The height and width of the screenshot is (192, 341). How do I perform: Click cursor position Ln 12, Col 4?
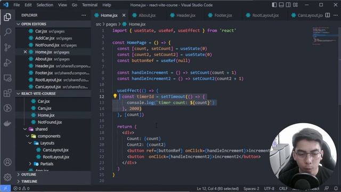[217, 188]
